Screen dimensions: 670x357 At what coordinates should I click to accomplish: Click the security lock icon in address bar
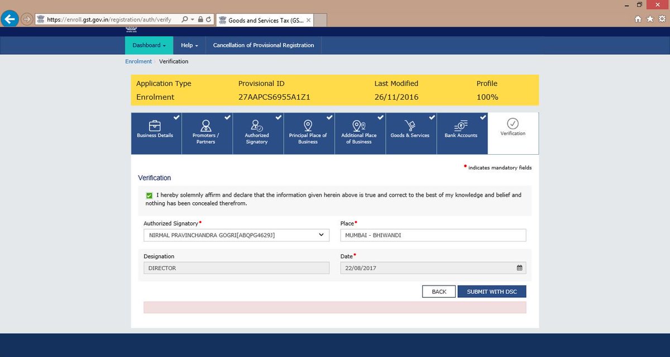[x=200, y=19]
